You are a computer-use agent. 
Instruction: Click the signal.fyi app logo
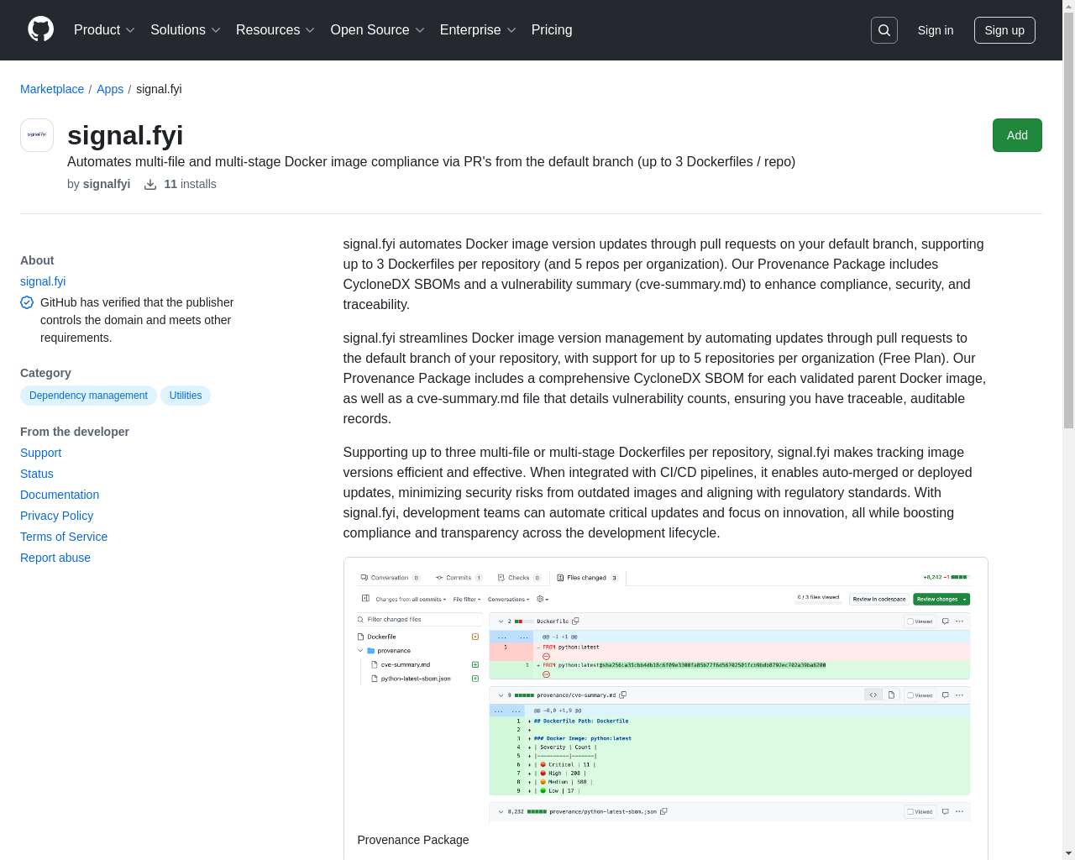point(37,135)
